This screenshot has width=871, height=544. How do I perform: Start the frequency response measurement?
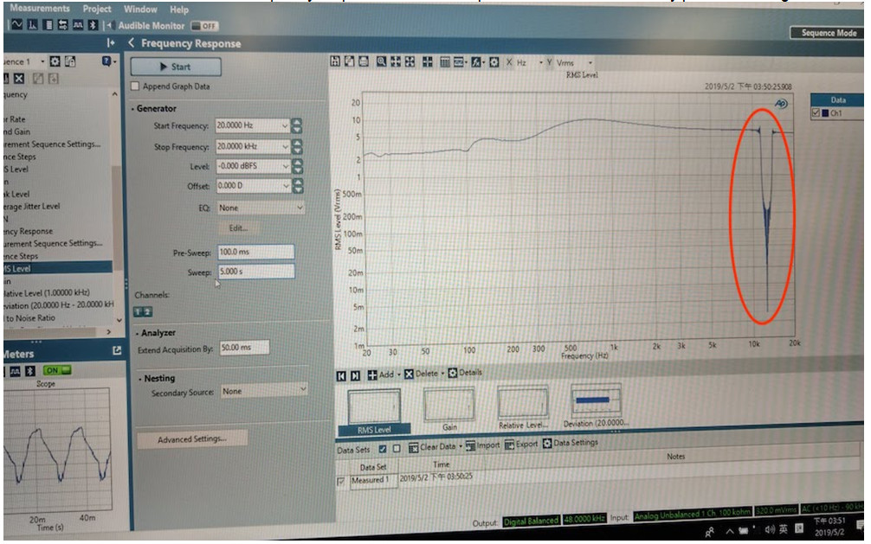(176, 67)
